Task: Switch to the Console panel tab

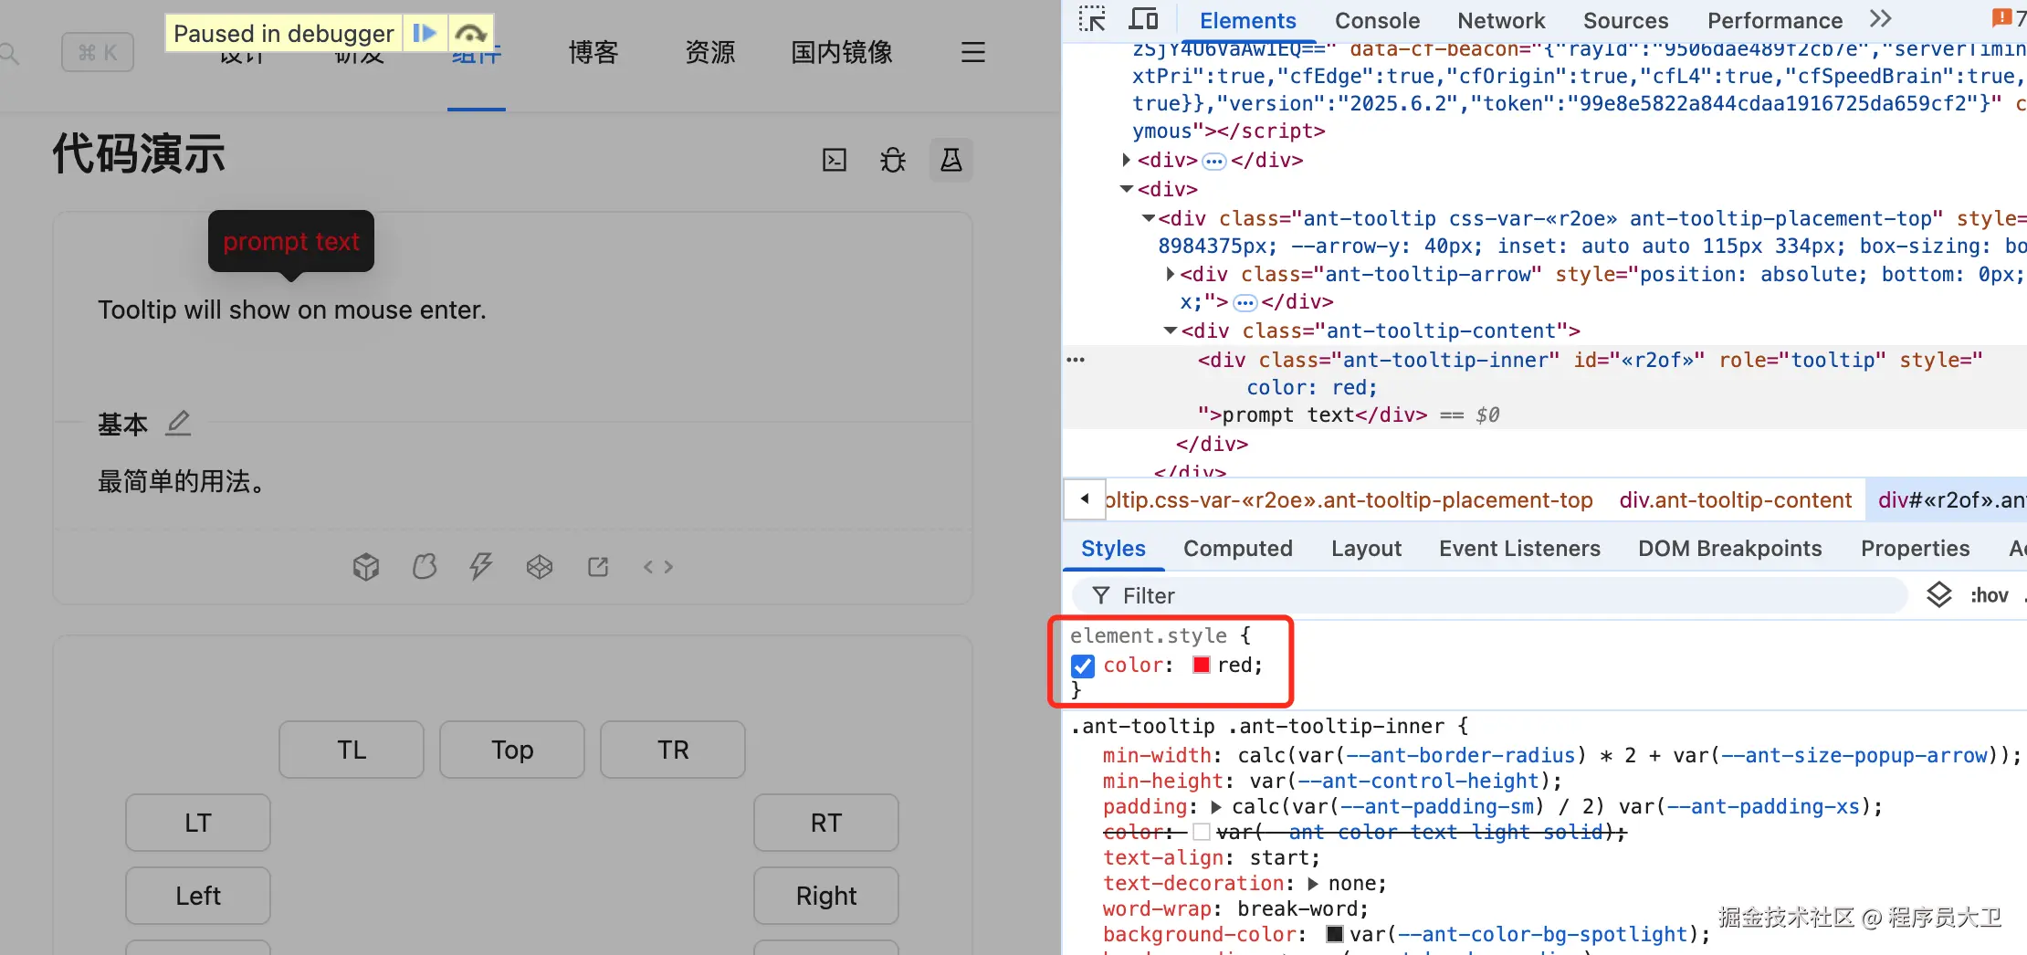Action: coord(1377,21)
